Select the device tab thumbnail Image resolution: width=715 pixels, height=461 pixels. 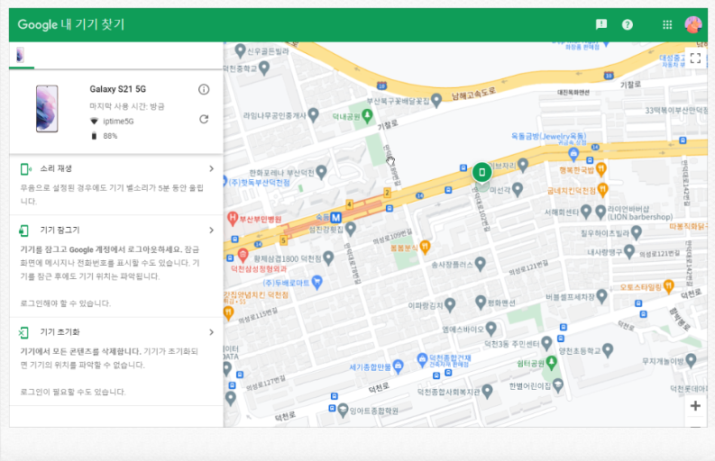tap(20, 55)
